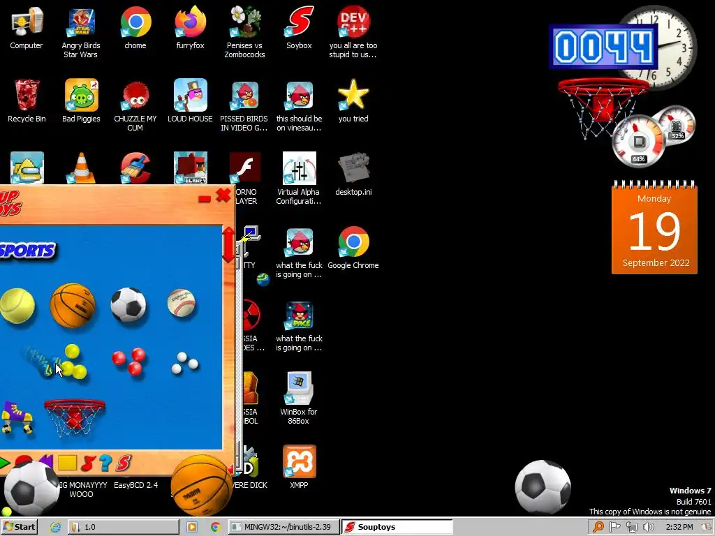Viewport: 715px width, 536px height.
Task: Click the Souptoys taskbar button
Action: (397, 527)
